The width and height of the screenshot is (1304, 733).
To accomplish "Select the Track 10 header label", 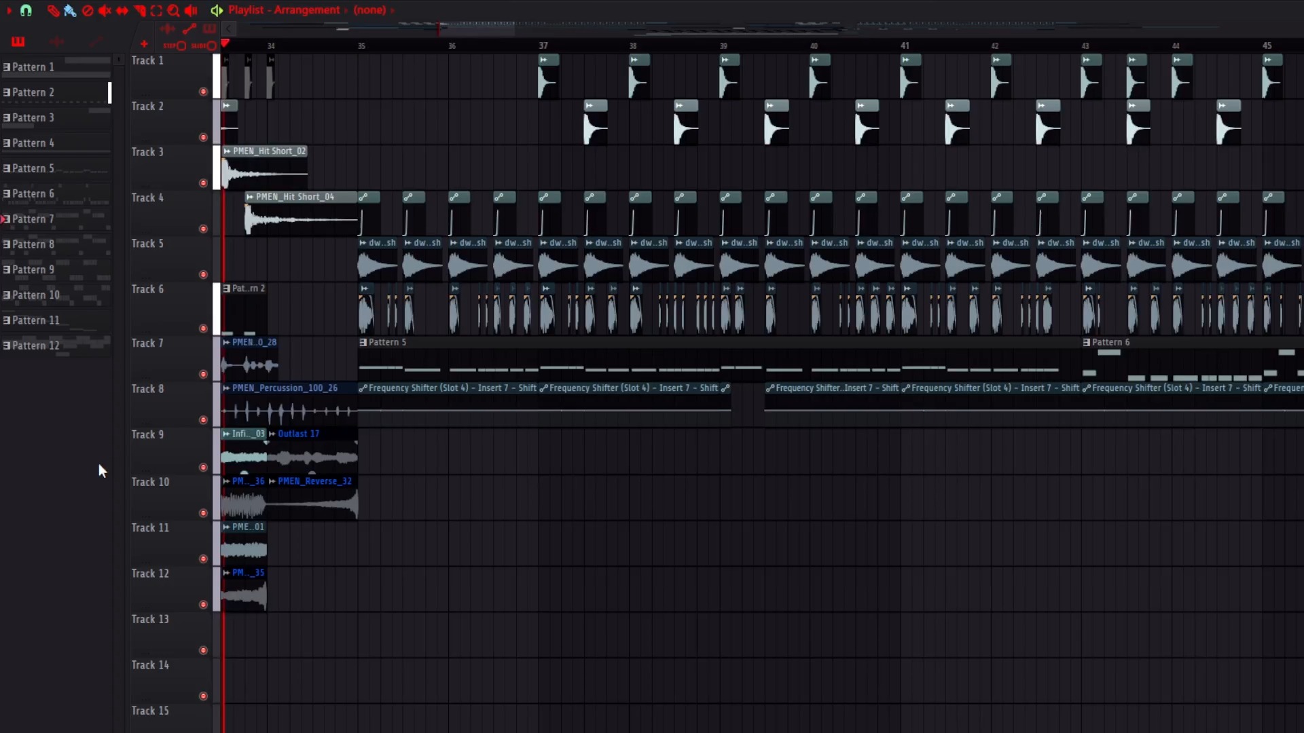I will (x=150, y=482).
